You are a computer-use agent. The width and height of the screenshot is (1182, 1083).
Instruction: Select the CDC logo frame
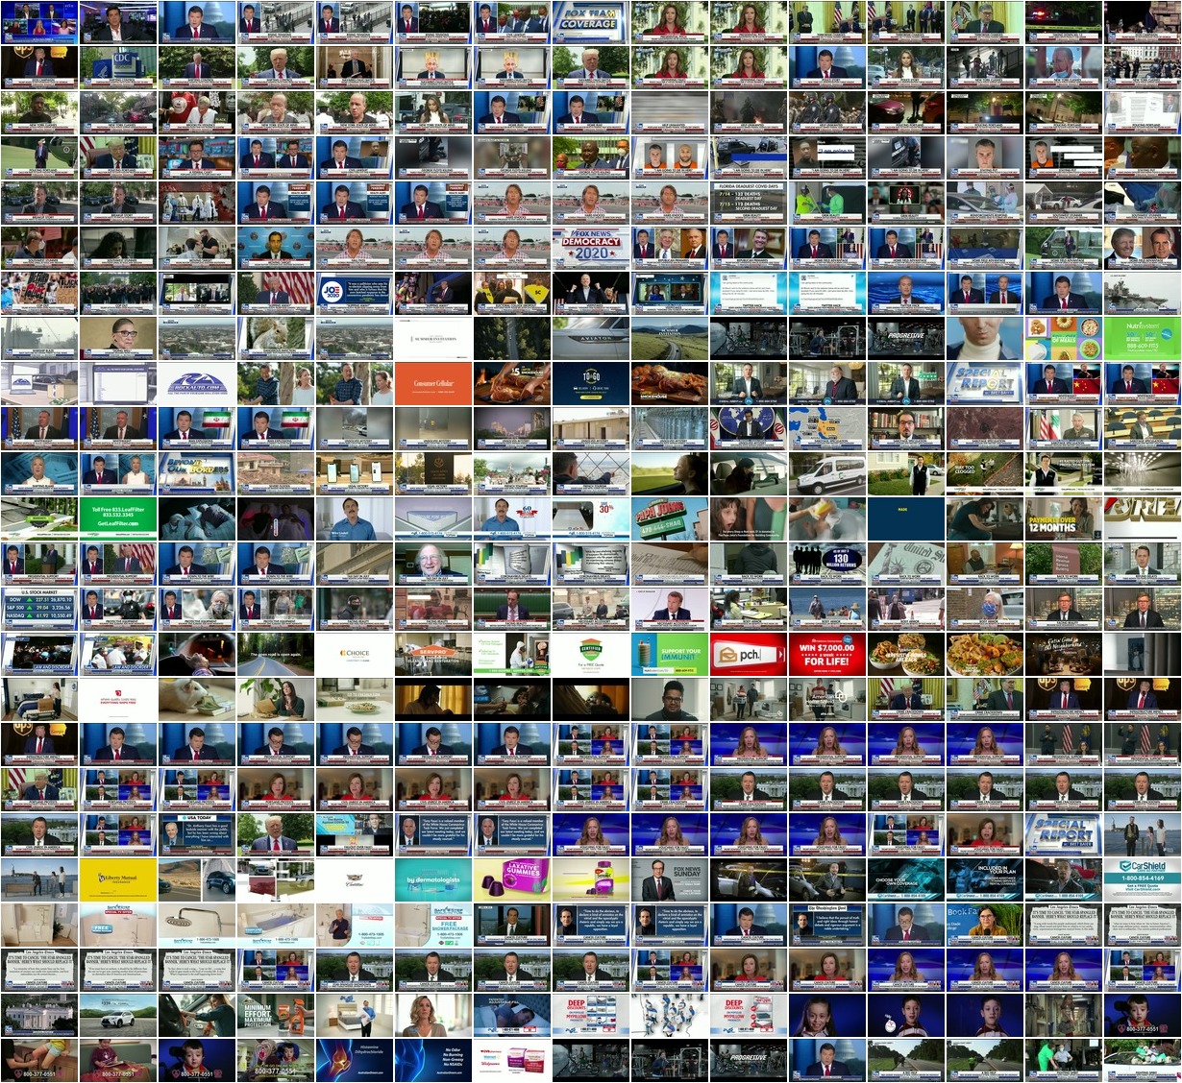(117, 67)
